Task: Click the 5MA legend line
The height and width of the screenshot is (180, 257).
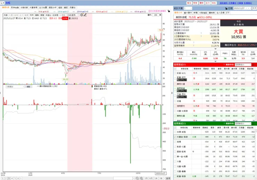Action: pos(41,12)
